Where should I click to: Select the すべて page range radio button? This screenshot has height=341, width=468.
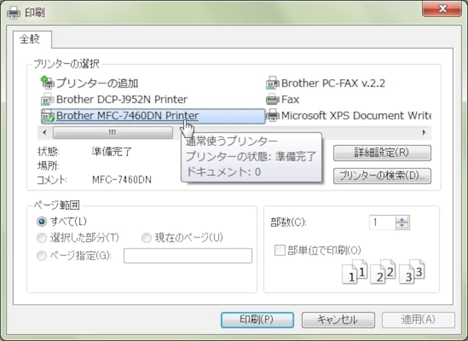41,222
